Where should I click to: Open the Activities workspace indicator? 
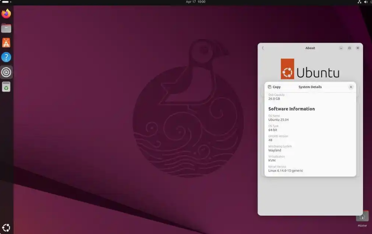(x=7, y=2)
